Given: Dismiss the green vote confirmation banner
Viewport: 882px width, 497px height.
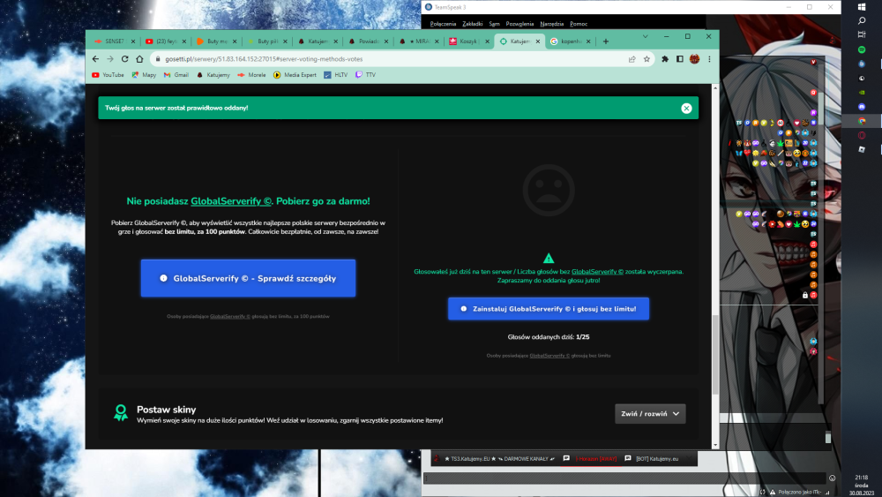Looking at the screenshot, I should click(686, 108).
